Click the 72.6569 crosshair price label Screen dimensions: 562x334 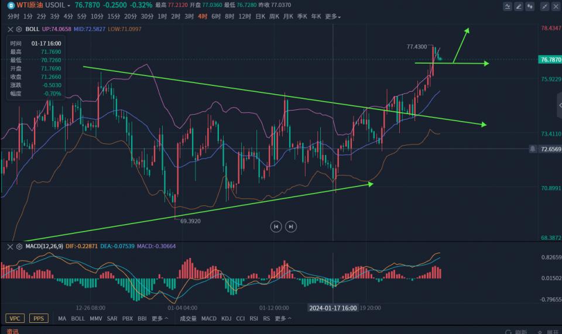pyautogui.click(x=550, y=149)
